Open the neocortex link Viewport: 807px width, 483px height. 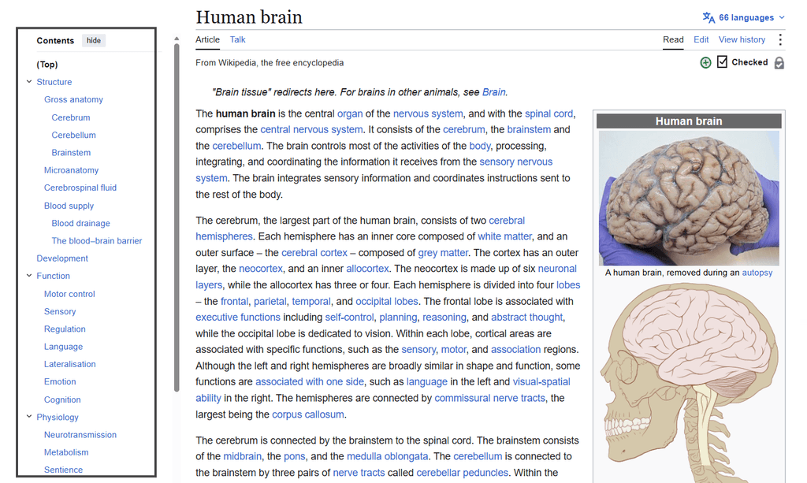pyautogui.click(x=260, y=269)
